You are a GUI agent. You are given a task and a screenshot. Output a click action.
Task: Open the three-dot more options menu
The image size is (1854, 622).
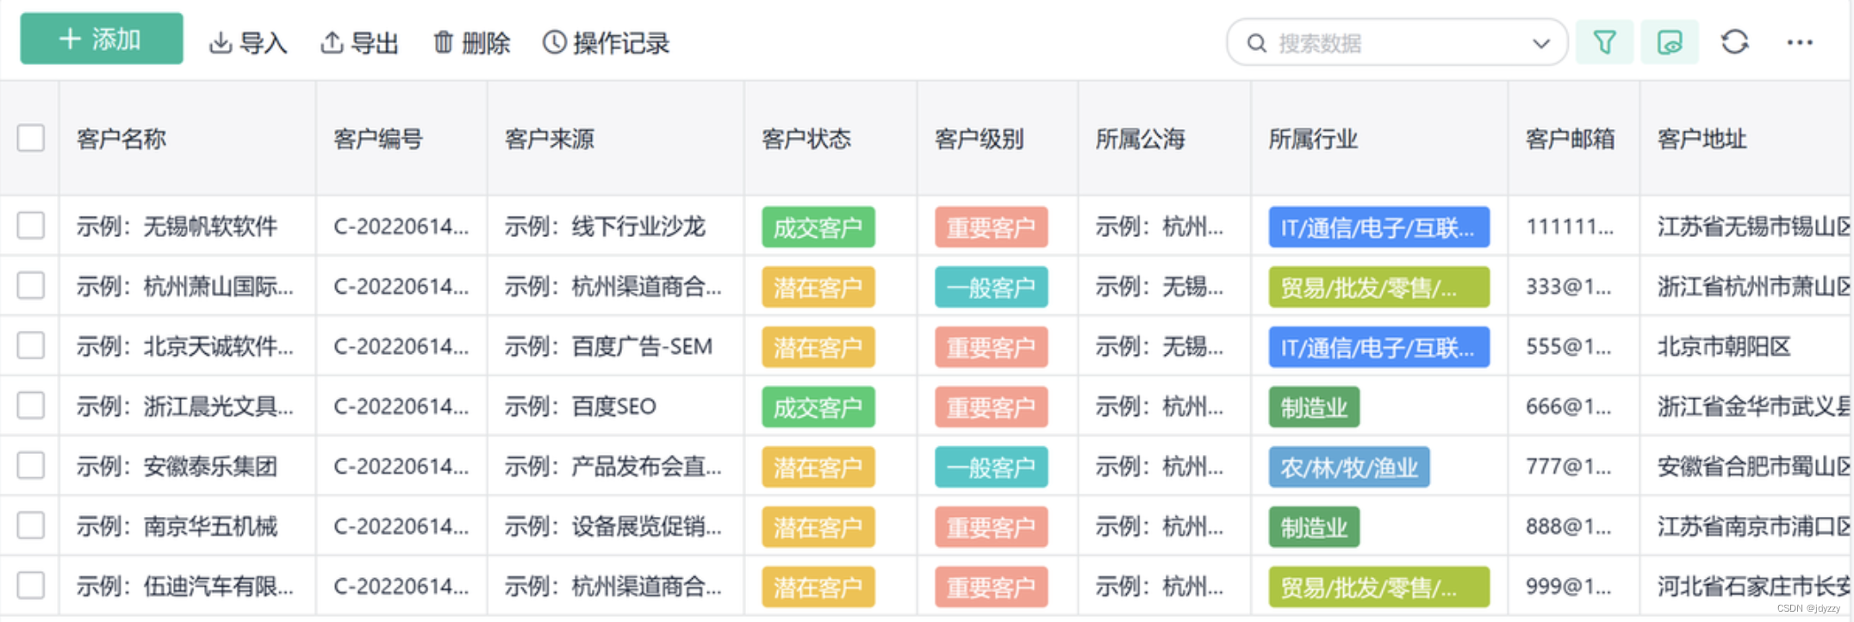coord(1800,42)
